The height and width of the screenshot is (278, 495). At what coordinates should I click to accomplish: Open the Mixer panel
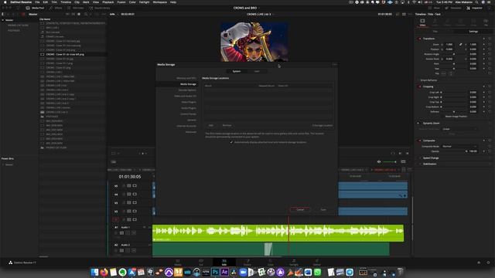pos(435,8)
